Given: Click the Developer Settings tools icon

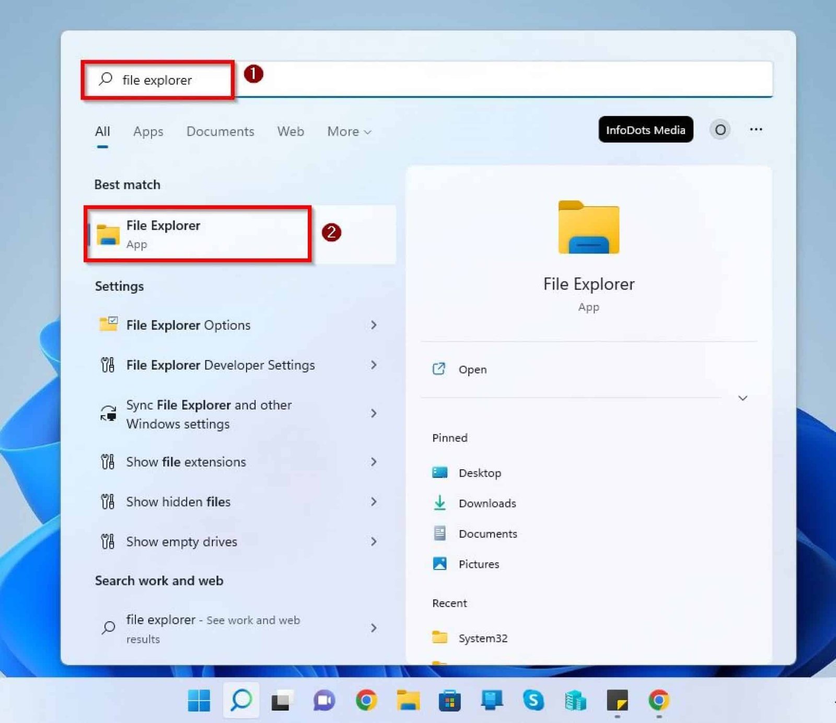Looking at the screenshot, I should (108, 365).
